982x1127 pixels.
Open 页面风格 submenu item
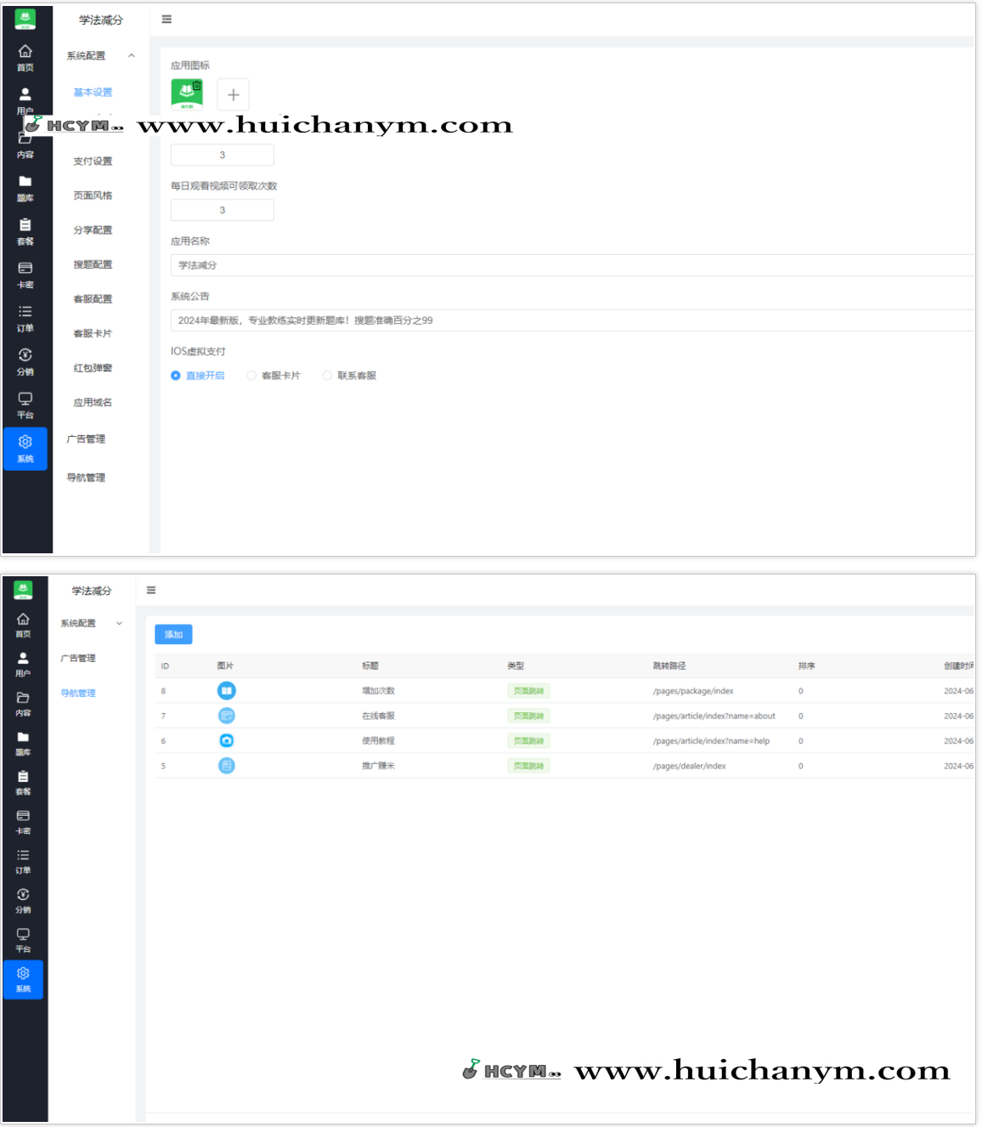(93, 195)
